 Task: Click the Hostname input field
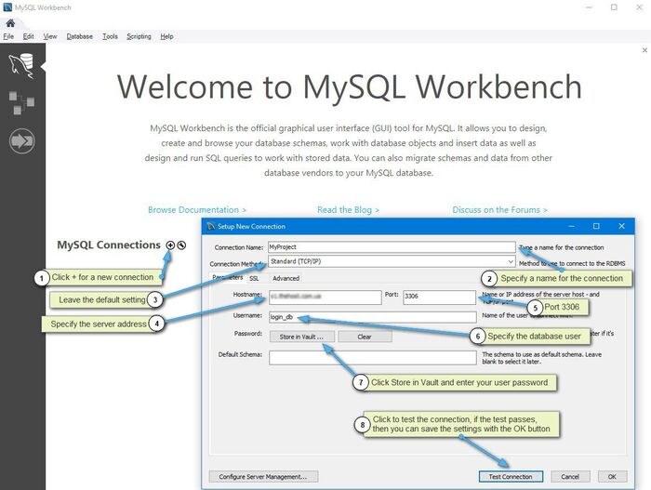(x=325, y=297)
